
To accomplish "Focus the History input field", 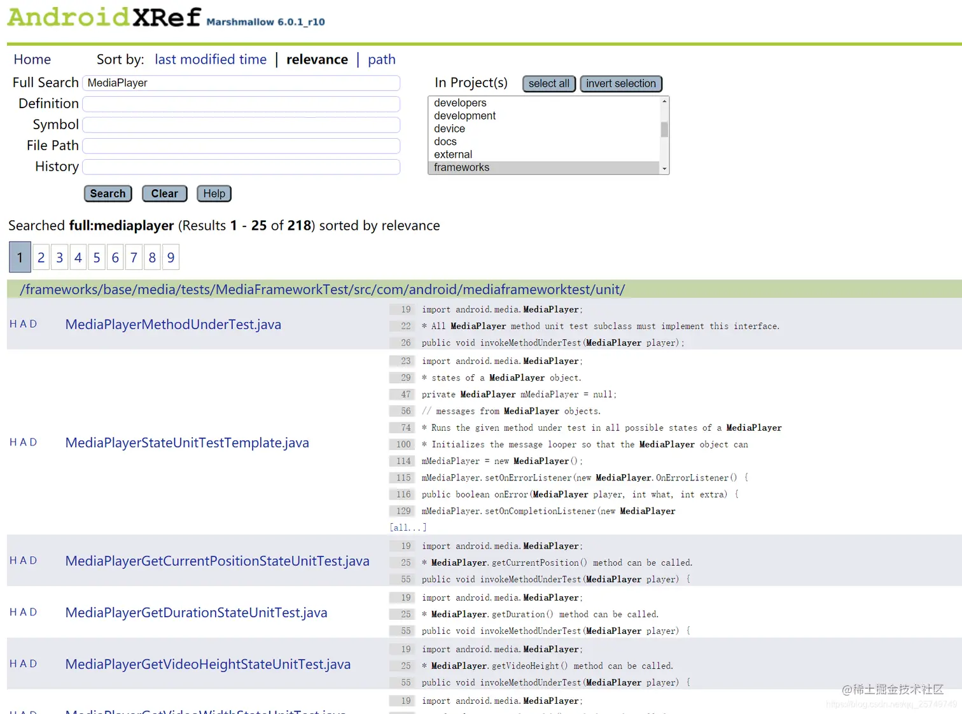I will 241,167.
